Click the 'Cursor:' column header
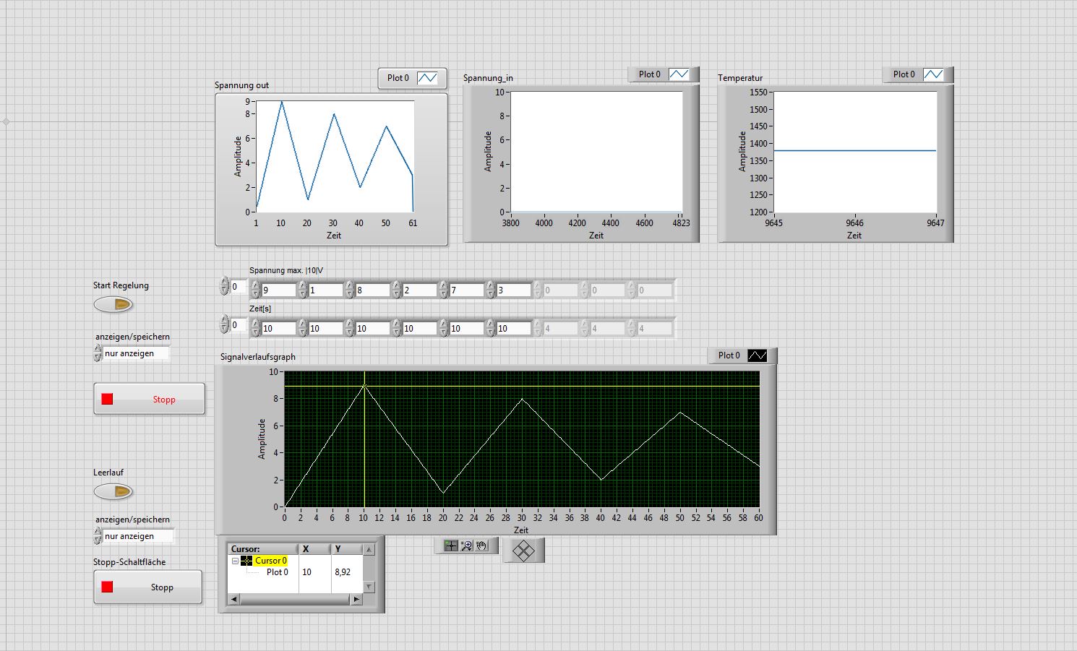The height and width of the screenshot is (651, 1077). pyautogui.click(x=262, y=549)
